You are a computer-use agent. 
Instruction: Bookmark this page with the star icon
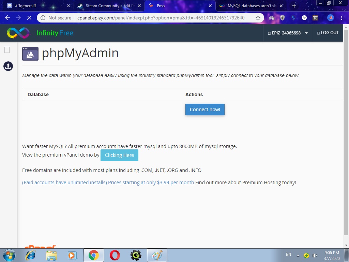click(x=258, y=18)
